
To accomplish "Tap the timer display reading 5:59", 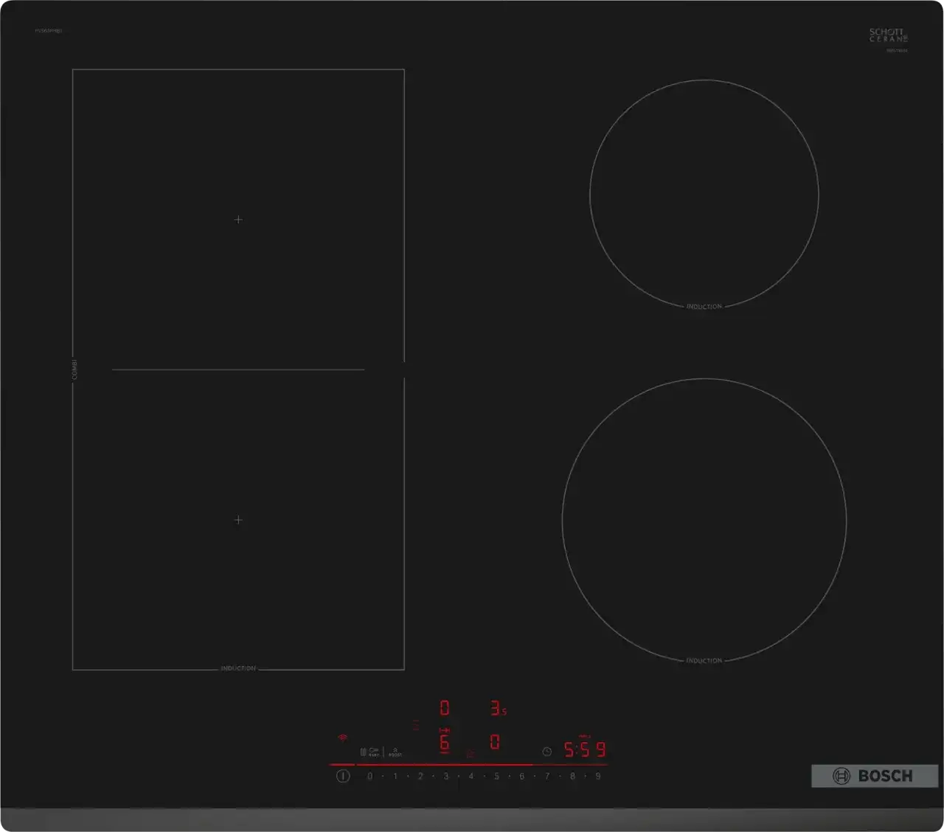I will tap(585, 750).
